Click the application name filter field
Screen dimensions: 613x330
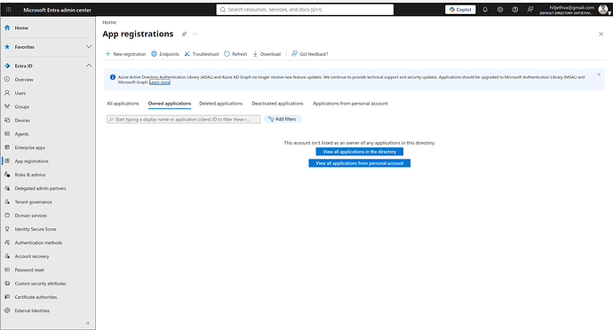pyautogui.click(x=183, y=120)
